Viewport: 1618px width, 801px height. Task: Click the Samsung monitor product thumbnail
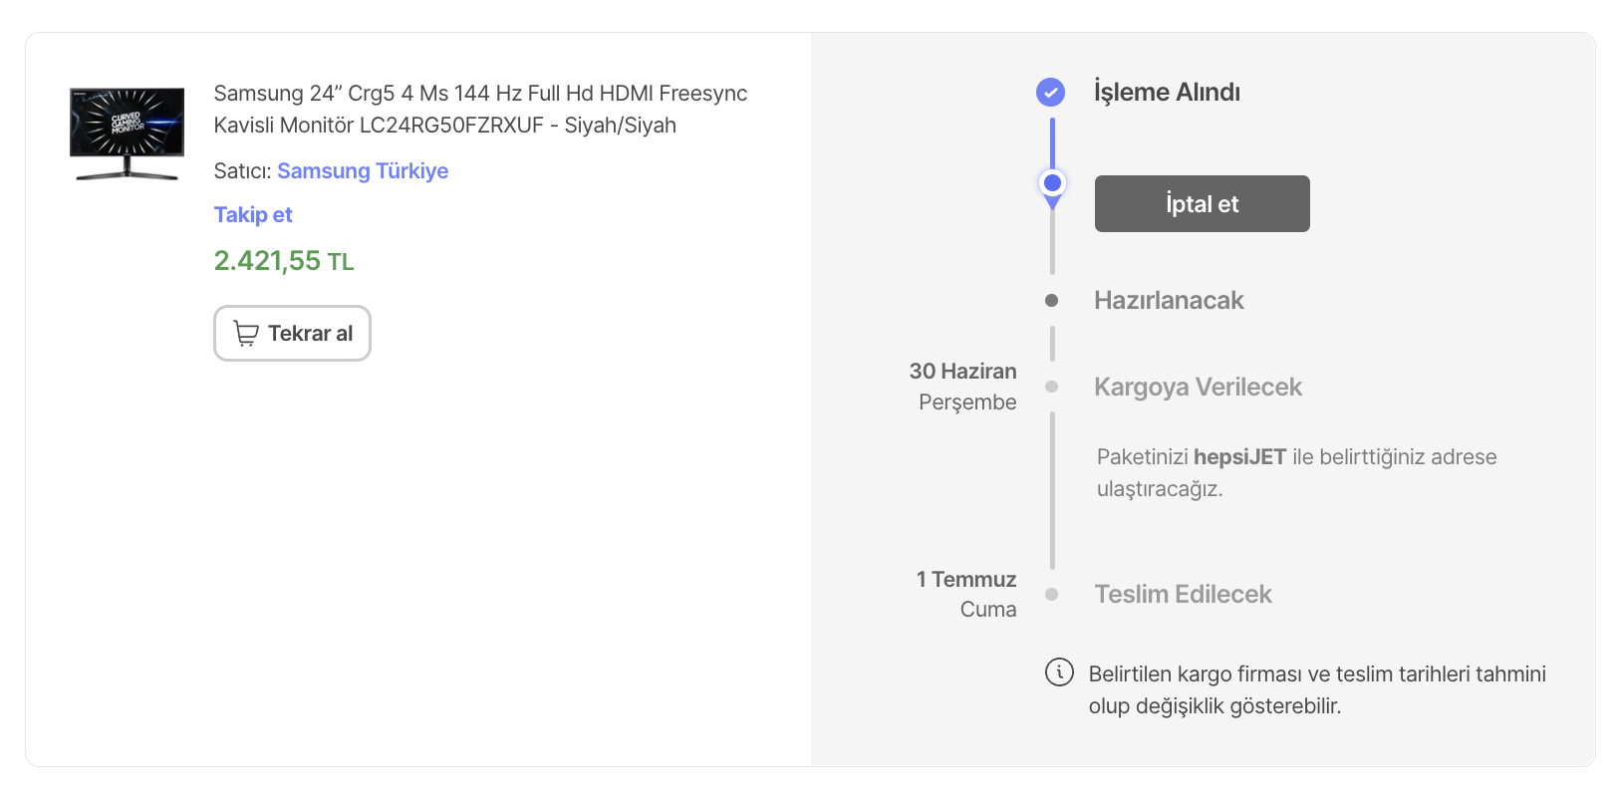pyautogui.click(x=127, y=133)
